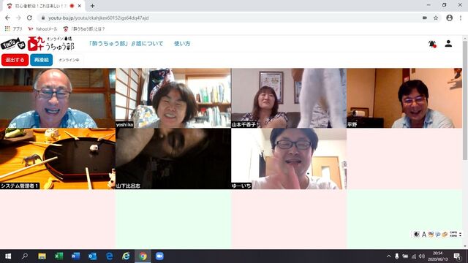This screenshot has width=468, height=263.
Task: Open Chrome's three-dot menu
Action: pos(461,18)
